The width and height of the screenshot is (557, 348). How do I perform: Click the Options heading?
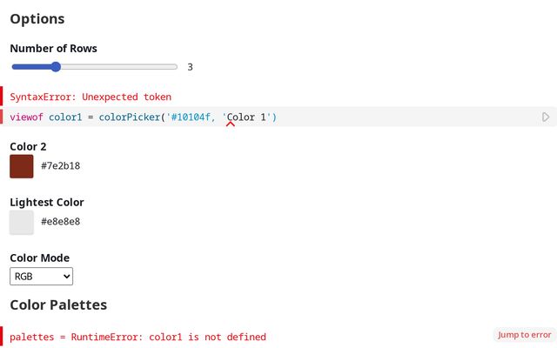point(37,19)
